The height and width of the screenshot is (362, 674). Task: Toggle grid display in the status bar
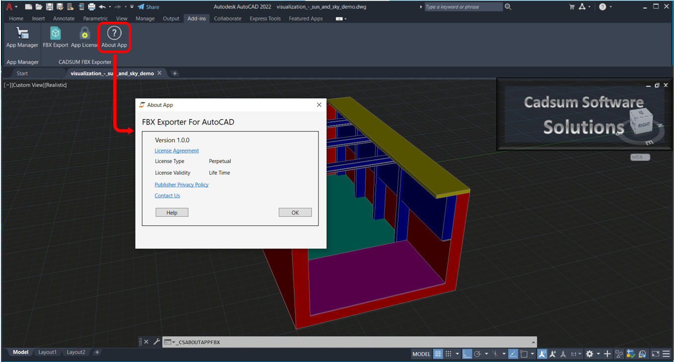pos(438,354)
